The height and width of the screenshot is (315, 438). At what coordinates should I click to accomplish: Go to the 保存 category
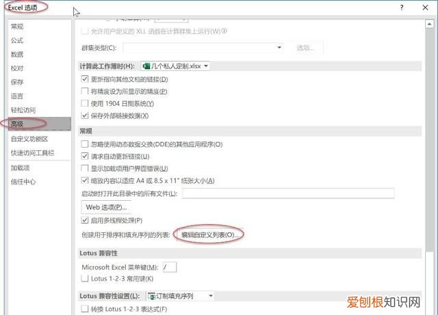(17, 82)
